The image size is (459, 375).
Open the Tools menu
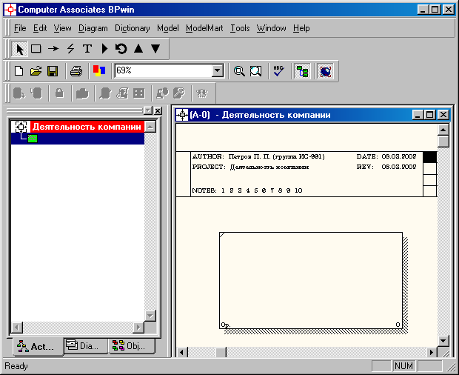[240, 28]
